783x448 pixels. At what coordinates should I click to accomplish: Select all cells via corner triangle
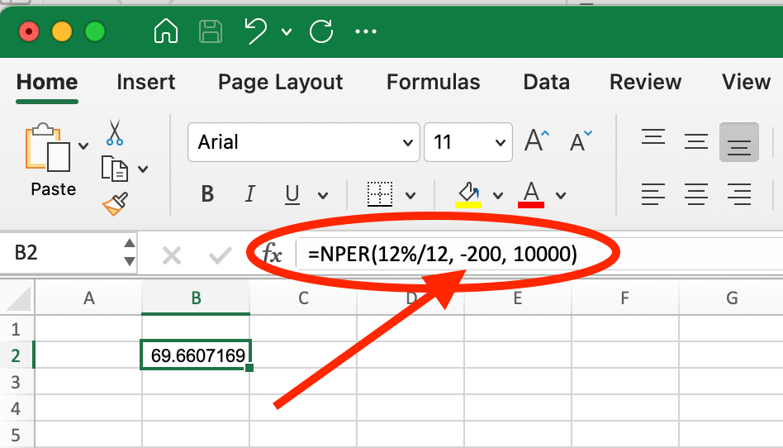tap(17, 298)
